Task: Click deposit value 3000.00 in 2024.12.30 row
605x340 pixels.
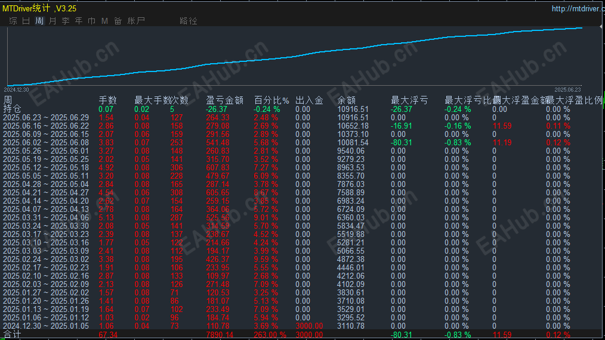Action: 309,326
